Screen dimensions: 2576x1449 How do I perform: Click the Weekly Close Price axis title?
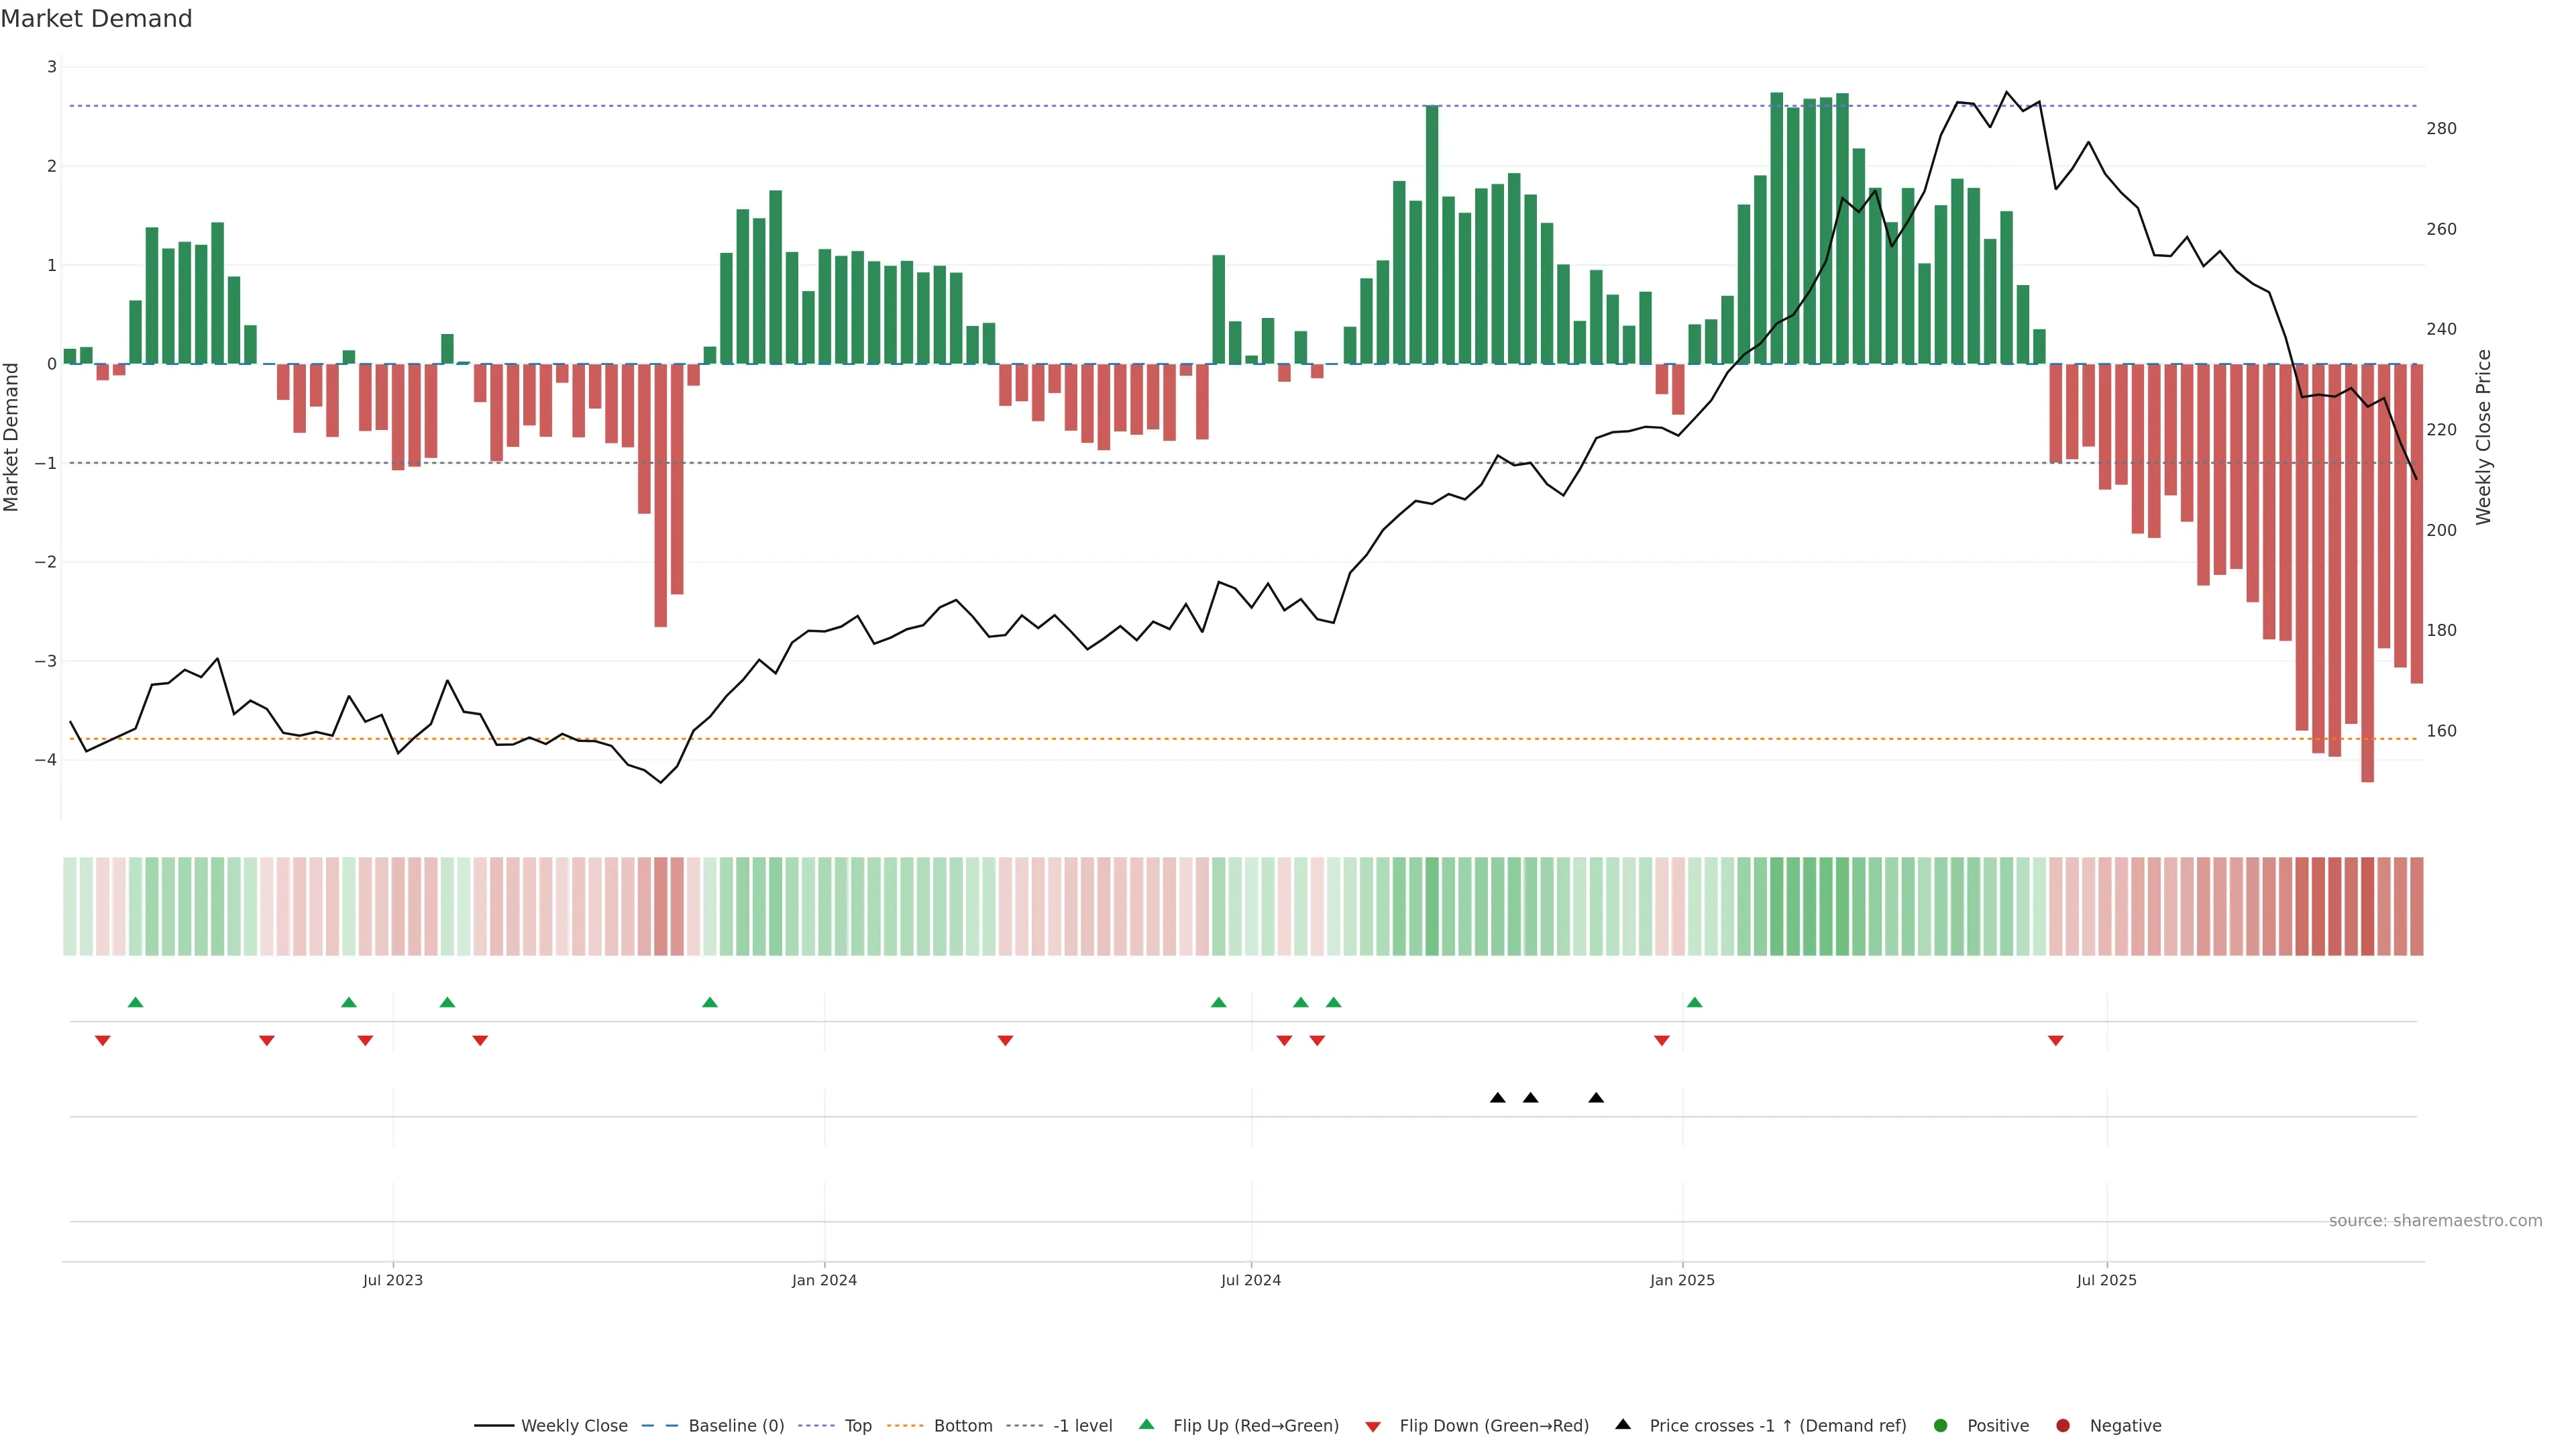point(2484,437)
